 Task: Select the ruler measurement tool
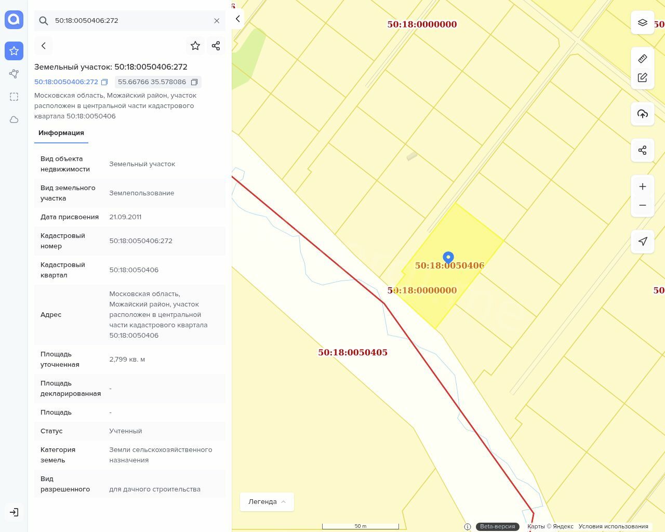tap(642, 59)
